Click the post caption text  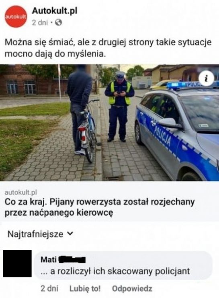(x=108, y=48)
